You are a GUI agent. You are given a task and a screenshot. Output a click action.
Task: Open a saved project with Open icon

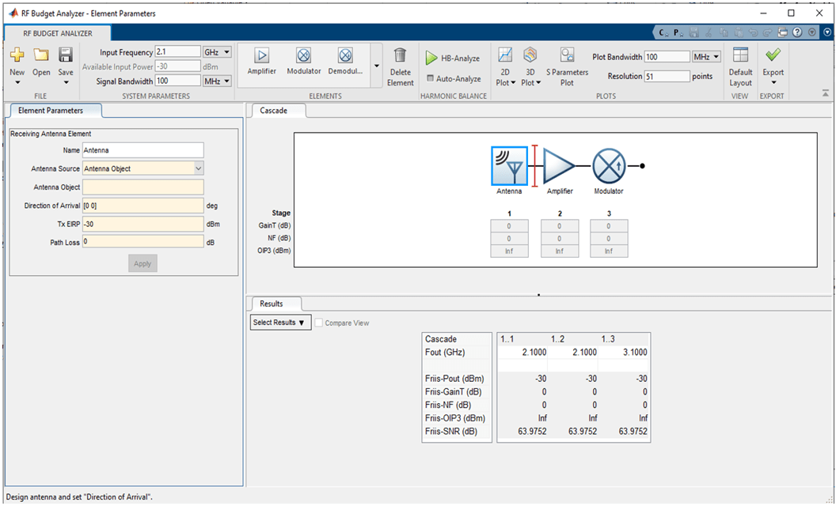pos(41,55)
